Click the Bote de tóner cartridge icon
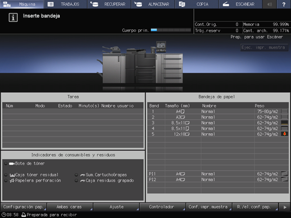 12,163
